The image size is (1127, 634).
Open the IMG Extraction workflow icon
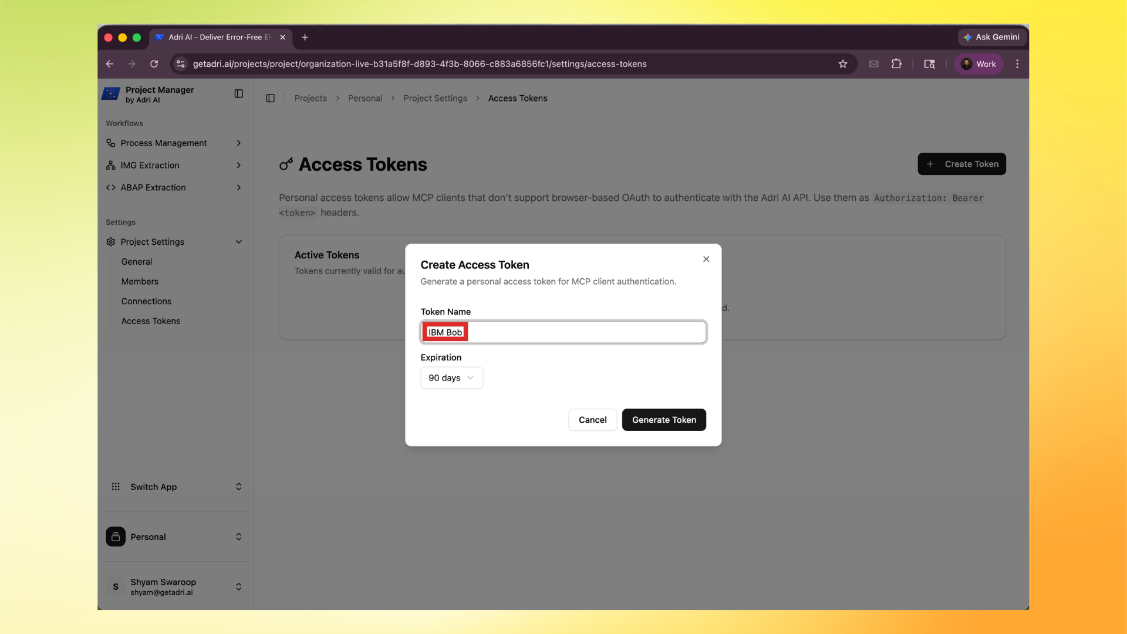click(111, 165)
